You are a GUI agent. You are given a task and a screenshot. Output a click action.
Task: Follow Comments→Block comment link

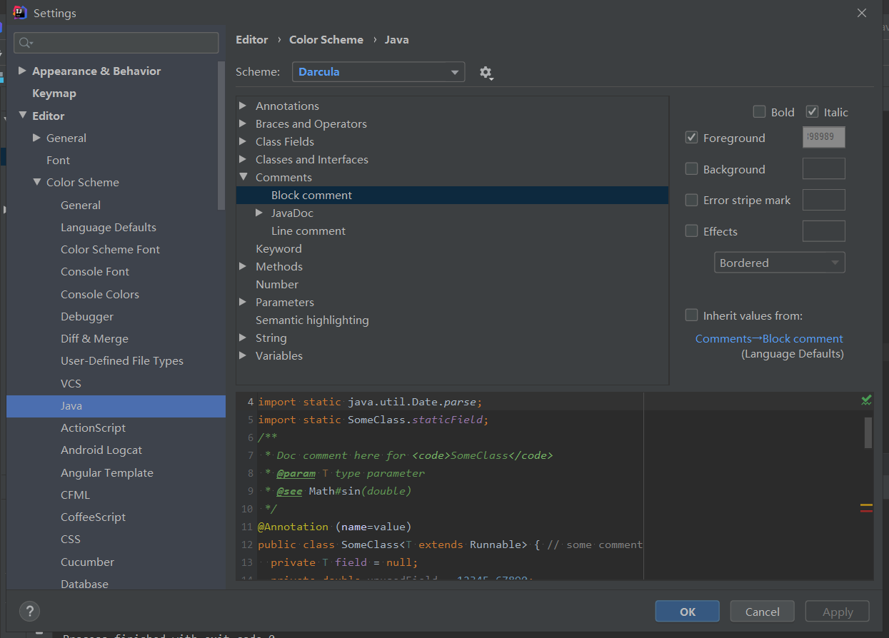click(769, 339)
